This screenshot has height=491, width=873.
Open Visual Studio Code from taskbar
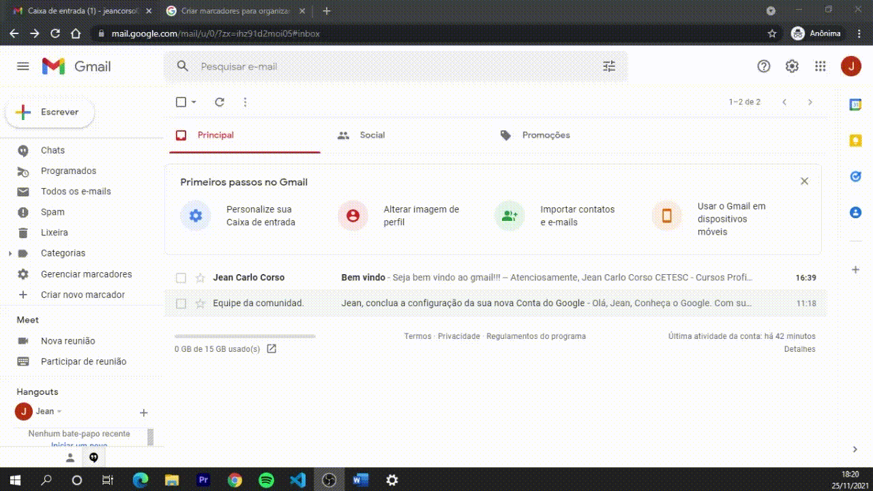click(297, 480)
